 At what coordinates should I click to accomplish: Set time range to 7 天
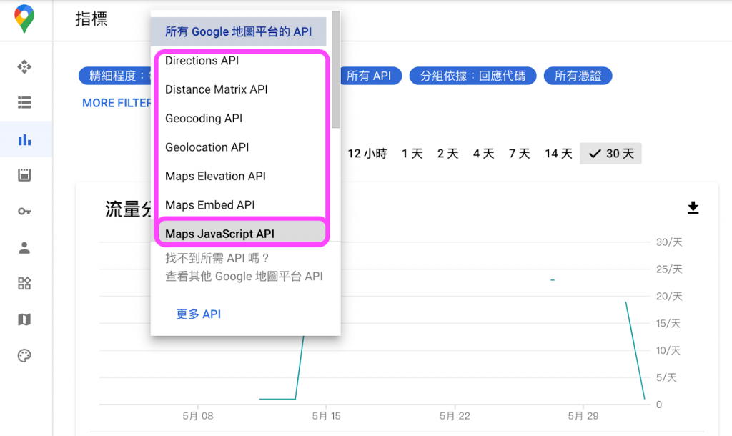[519, 154]
